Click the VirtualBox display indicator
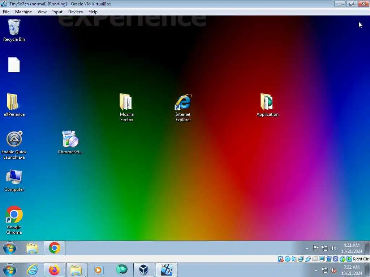This screenshot has width=370, height=277. (x=322, y=259)
